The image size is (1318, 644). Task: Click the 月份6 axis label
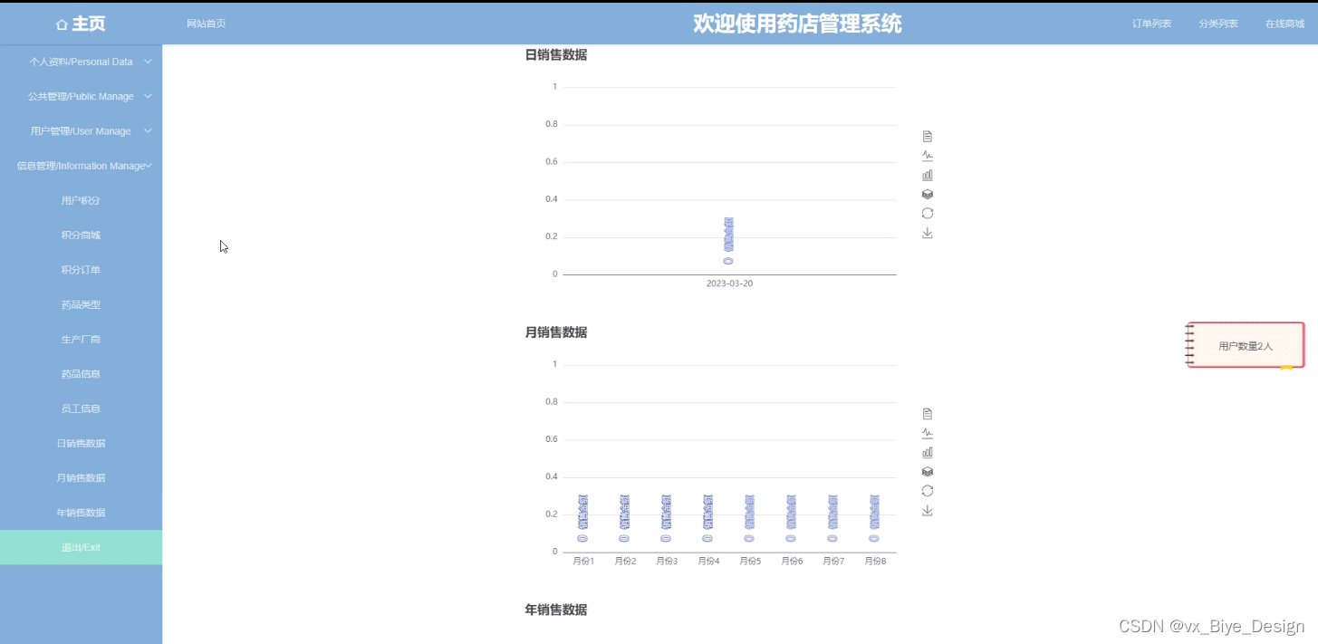[x=792, y=562]
